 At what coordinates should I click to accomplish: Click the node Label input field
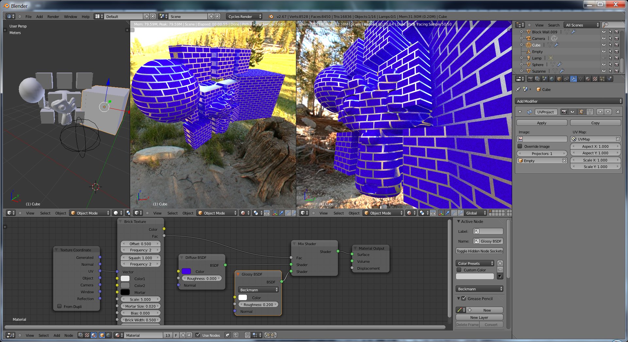click(488, 231)
